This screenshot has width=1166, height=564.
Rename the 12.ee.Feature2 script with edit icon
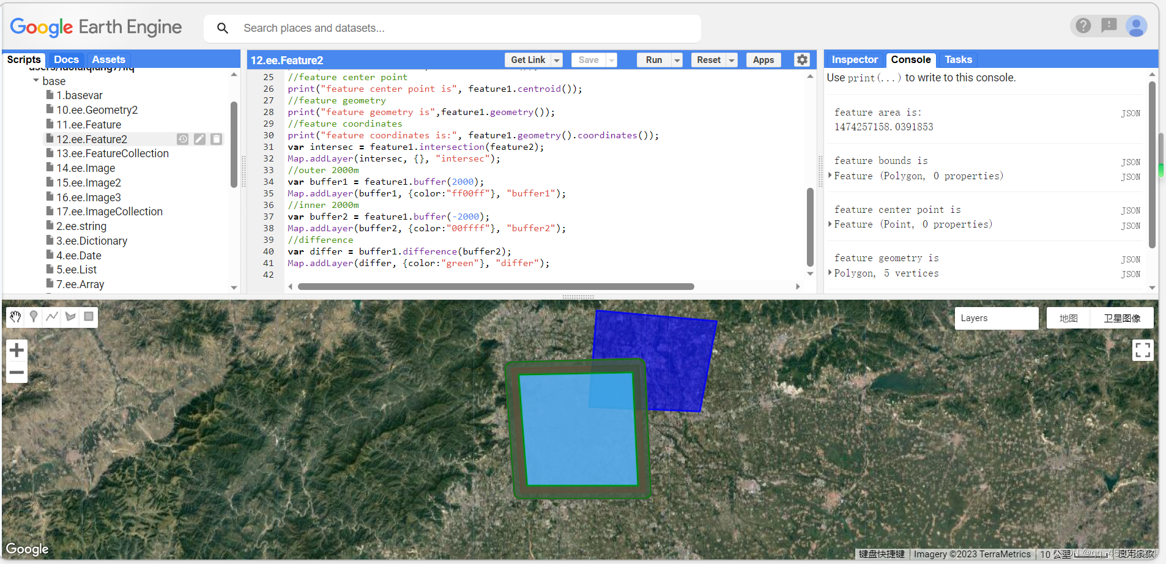coord(199,139)
